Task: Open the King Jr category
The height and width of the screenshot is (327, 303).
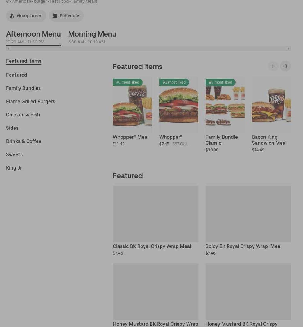Action: pos(14,168)
